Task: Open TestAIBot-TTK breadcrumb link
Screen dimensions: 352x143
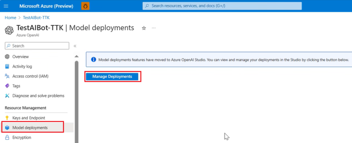Action: [x=36, y=18]
